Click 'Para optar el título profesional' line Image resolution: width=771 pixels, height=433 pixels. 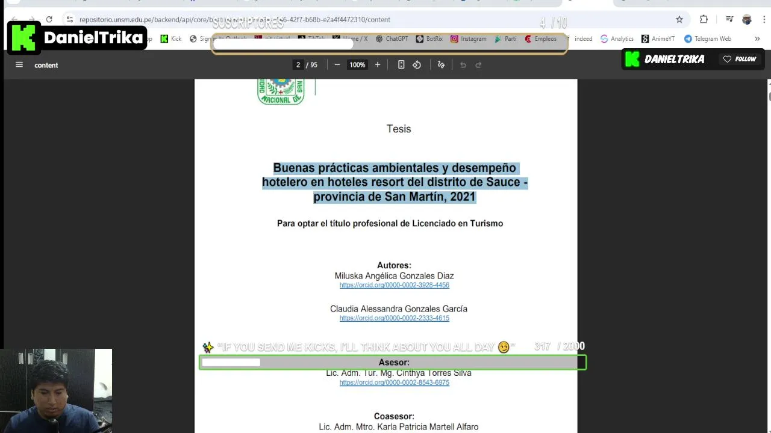pyautogui.click(x=390, y=223)
